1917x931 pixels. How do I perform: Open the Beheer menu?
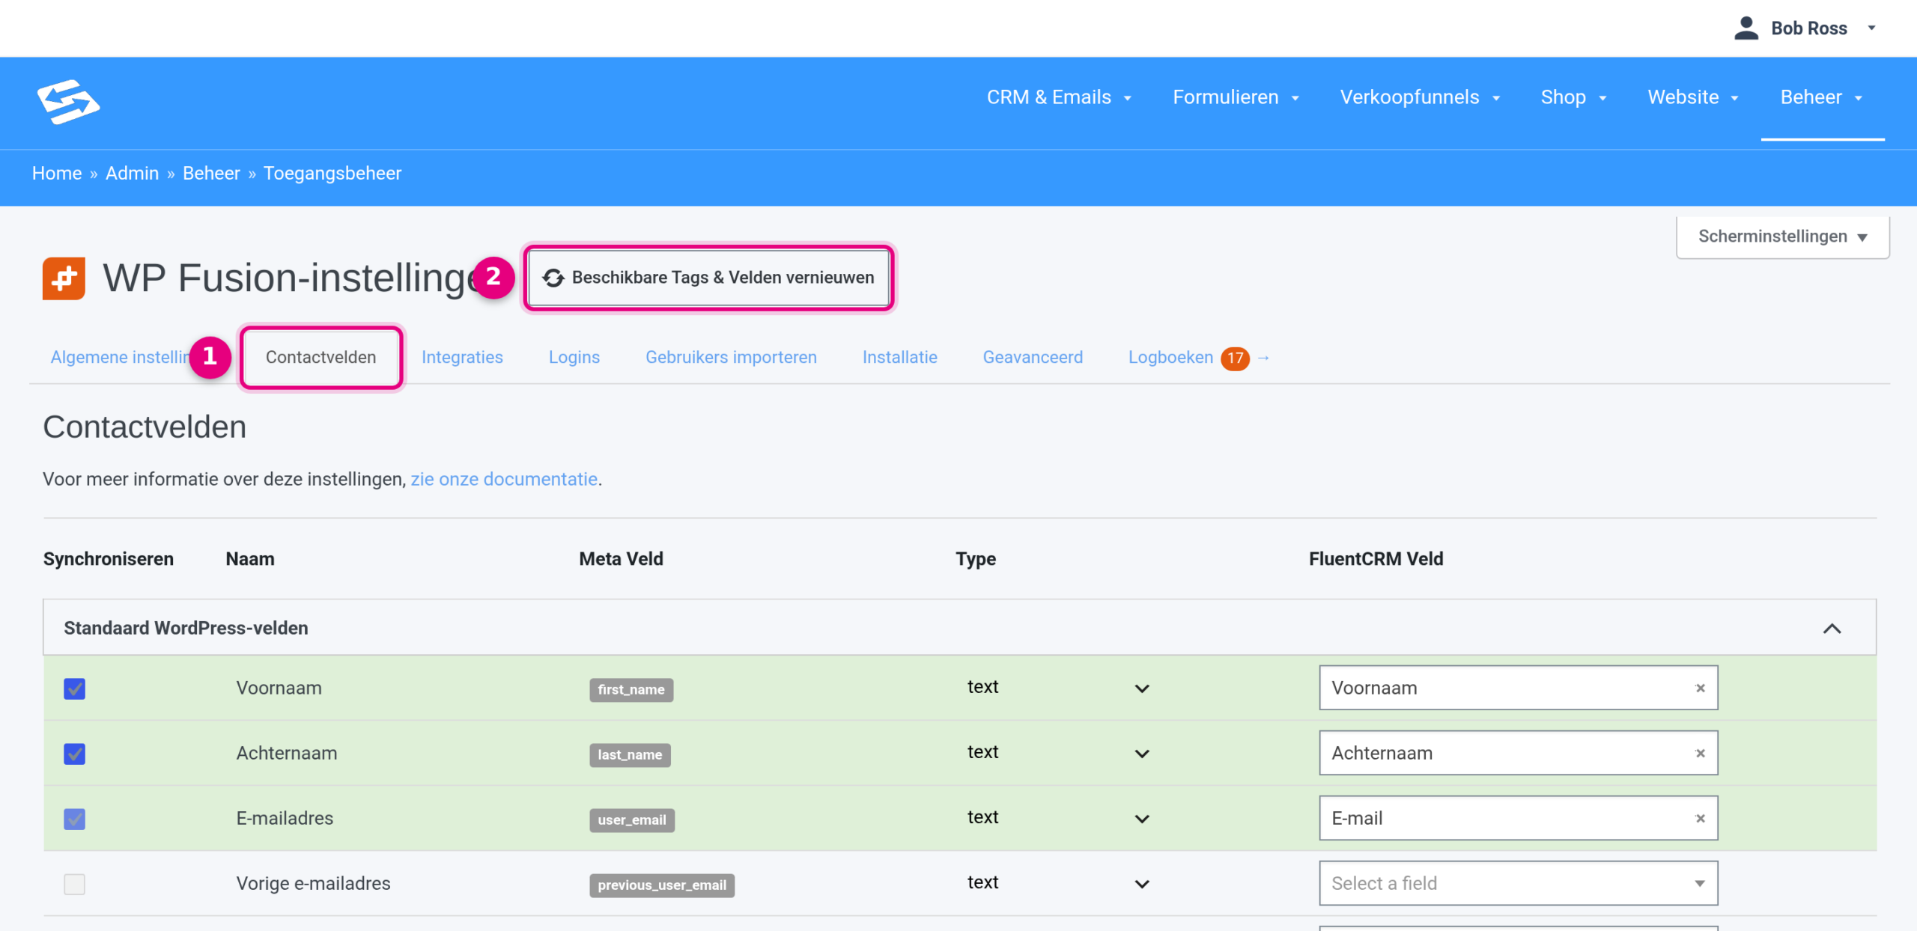[1821, 97]
